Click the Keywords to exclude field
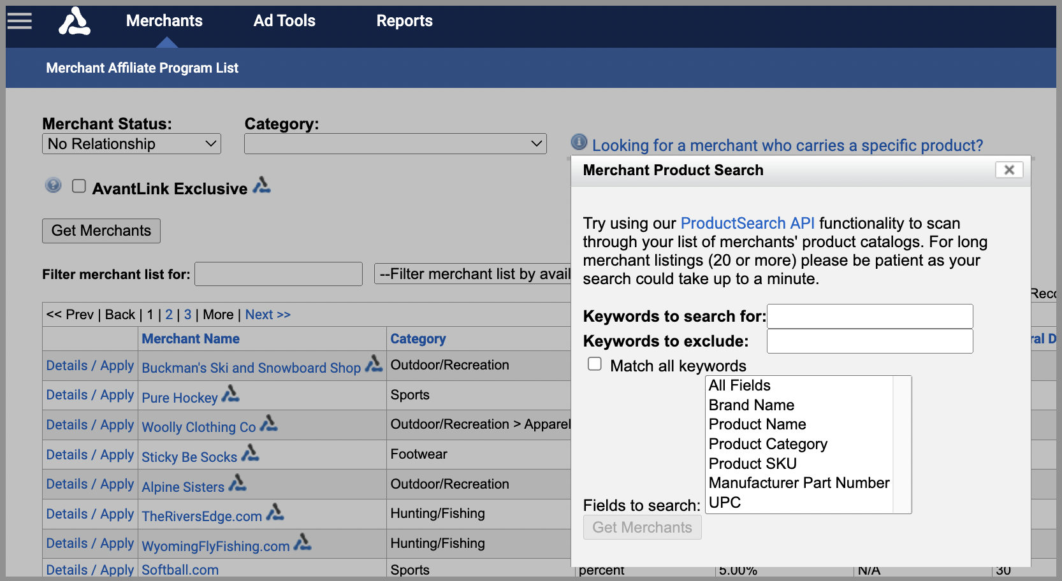The width and height of the screenshot is (1062, 581). click(870, 341)
